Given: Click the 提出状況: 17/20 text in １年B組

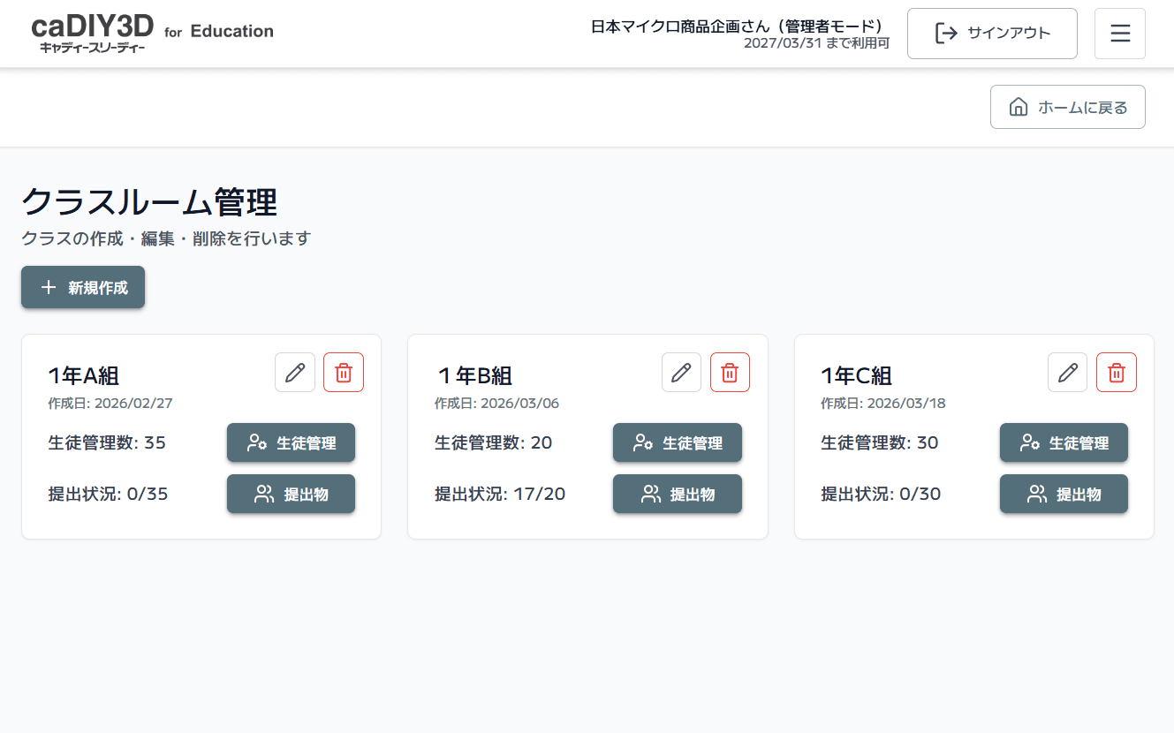Looking at the screenshot, I should click(500, 494).
